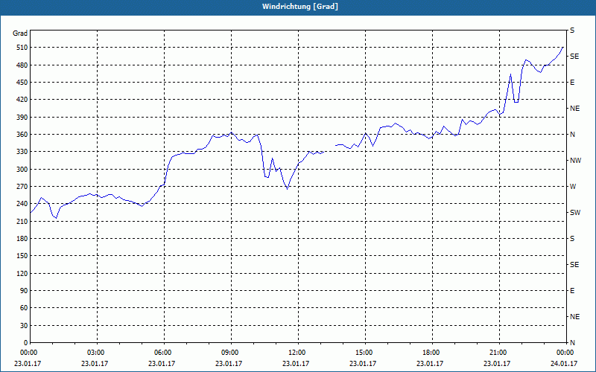
Task: Click the N compass label on the 360 gridline
Action: pos(572,135)
